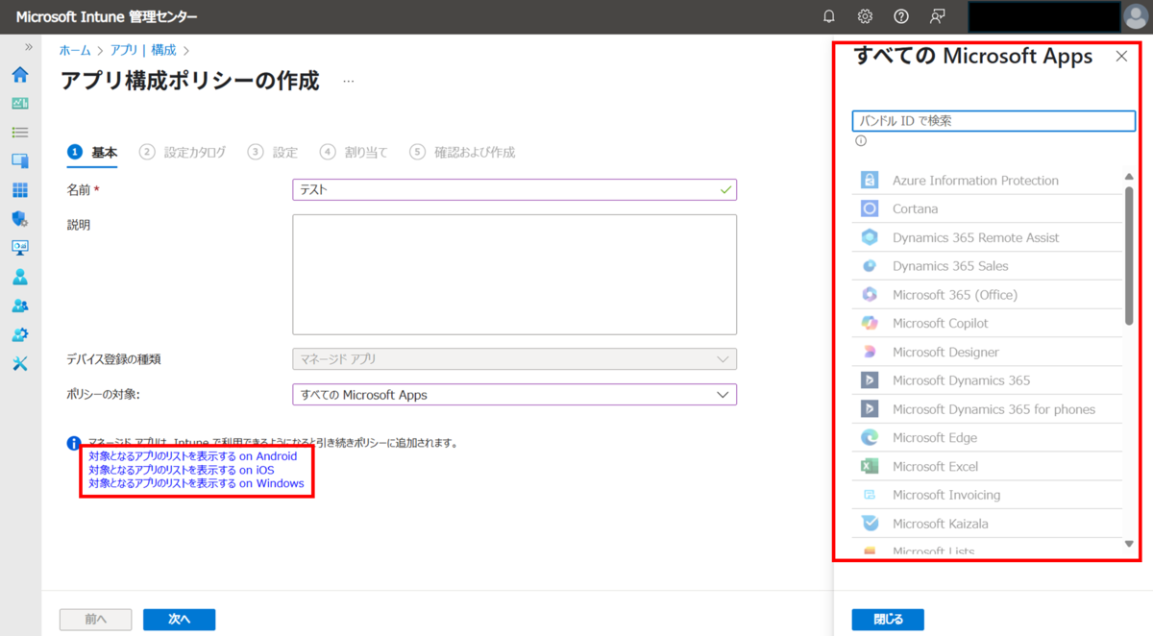Click the 閉じる button in side panel
Viewport: 1153px width, 636px height.
(888, 620)
